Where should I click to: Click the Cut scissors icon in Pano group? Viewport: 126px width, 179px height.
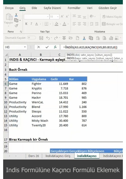tap(16, 15)
